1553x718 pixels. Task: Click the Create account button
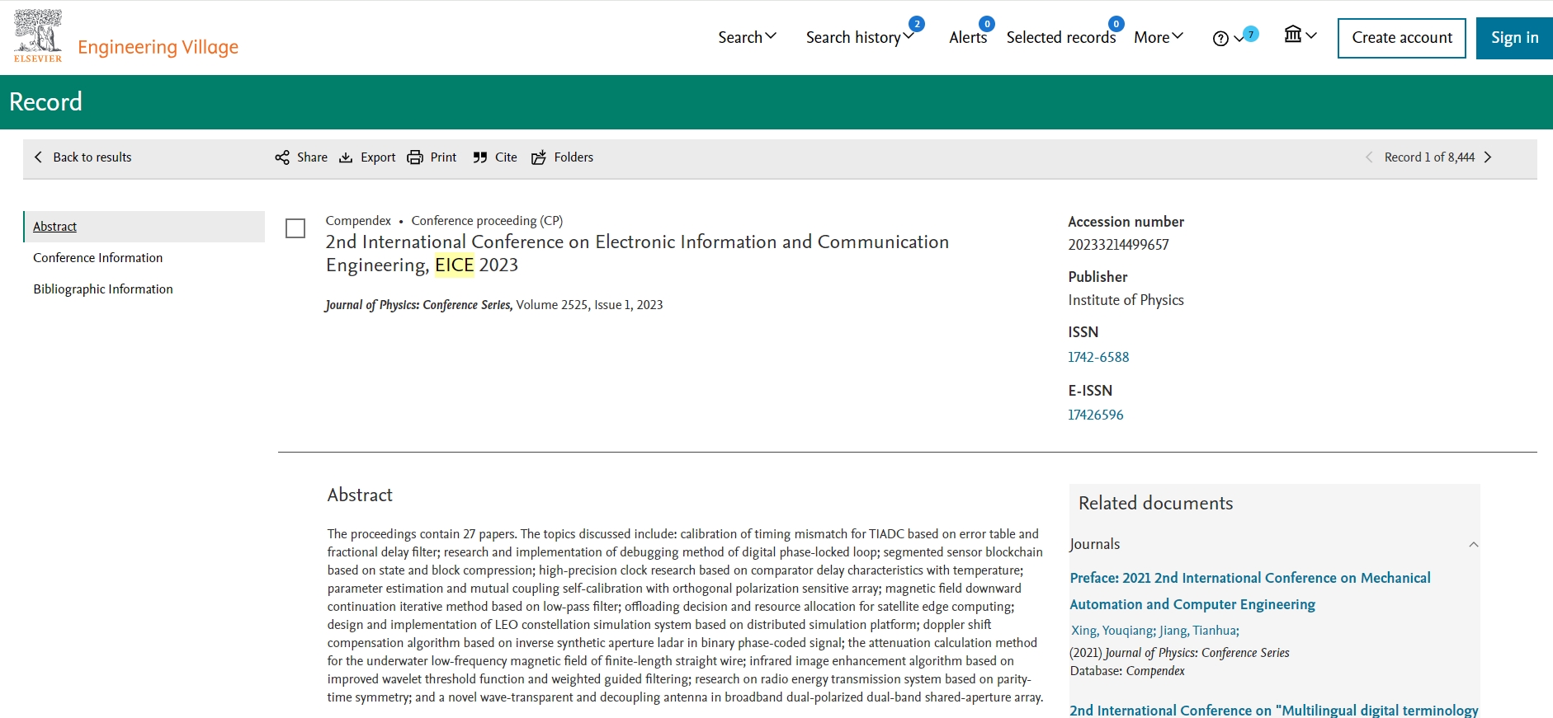click(1402, 38)
